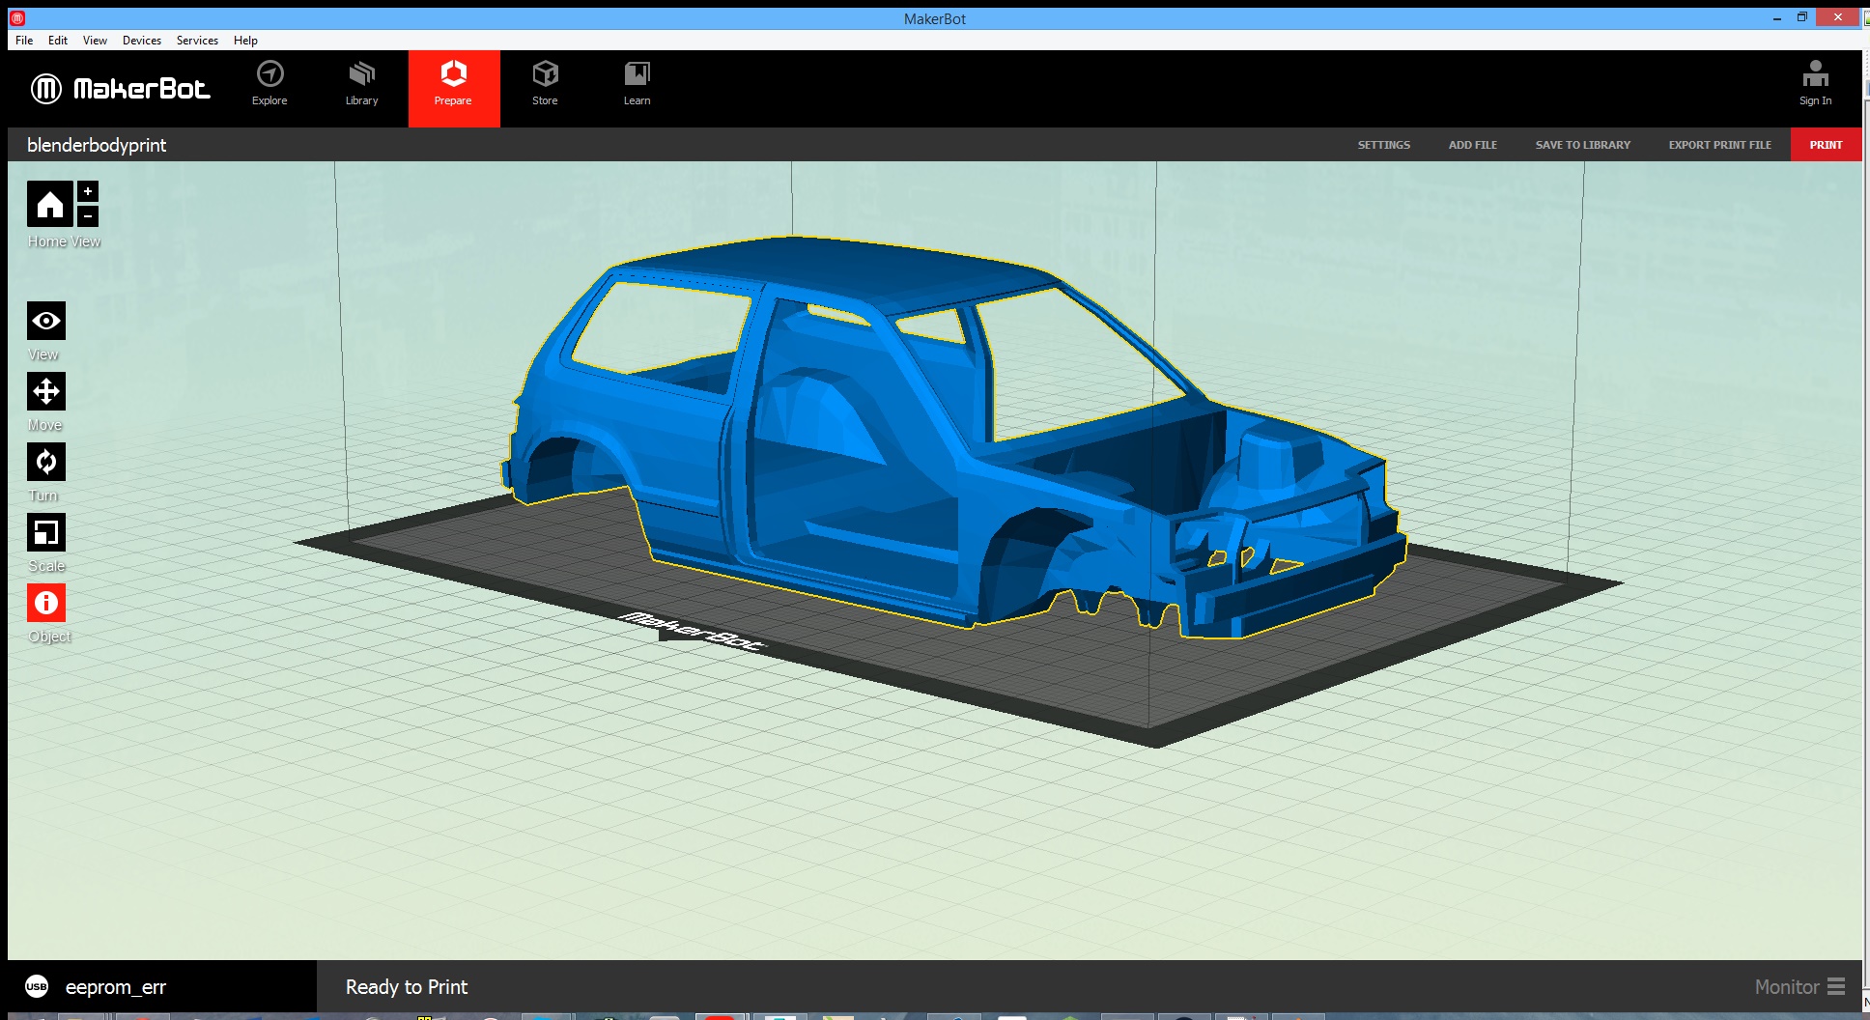Open the Devices menu
Viewport: 1870px width, 1020px height.
coord(141,41)
